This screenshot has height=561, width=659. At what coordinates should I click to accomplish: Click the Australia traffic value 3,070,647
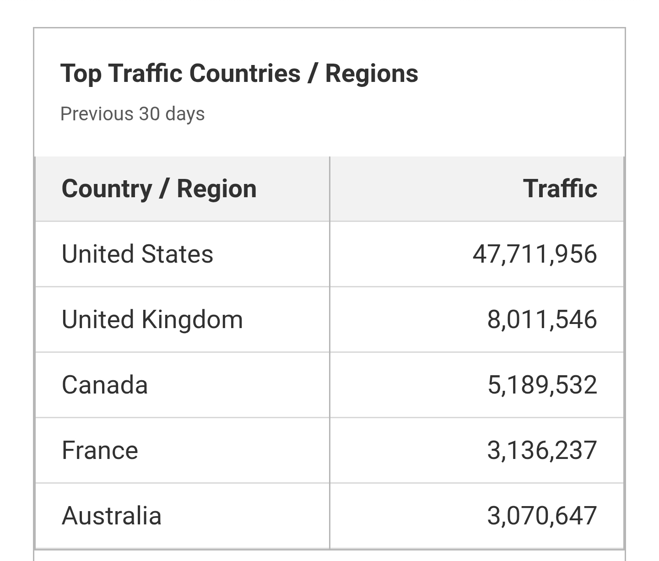tap(542, 516)
